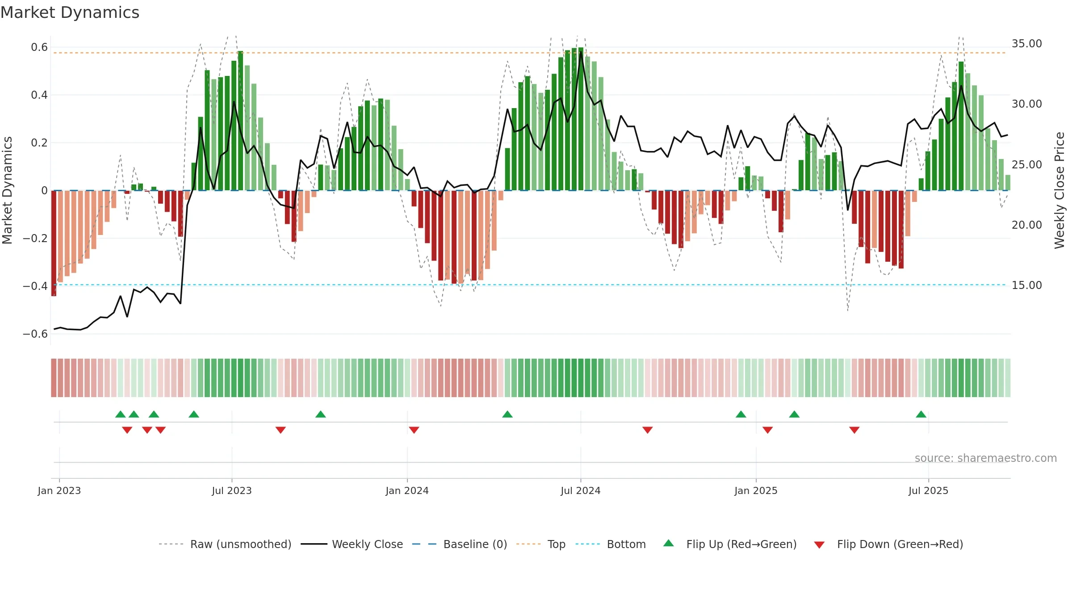The height and width of the screenshot is (603, 1072).
Task: Click the black Weekly Close legend line sample
Action: (x=314, y=544)
